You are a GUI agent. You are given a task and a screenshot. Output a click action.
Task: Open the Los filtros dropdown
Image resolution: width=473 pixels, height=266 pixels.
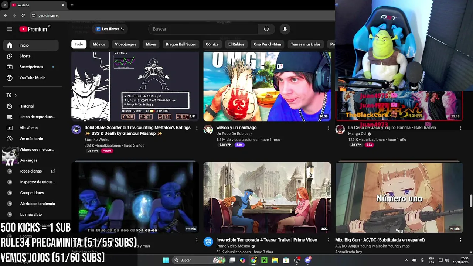point(110,29)
